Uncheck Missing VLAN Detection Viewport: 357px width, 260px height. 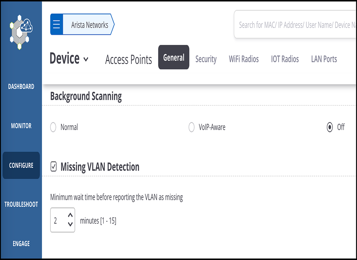(54, 166)
